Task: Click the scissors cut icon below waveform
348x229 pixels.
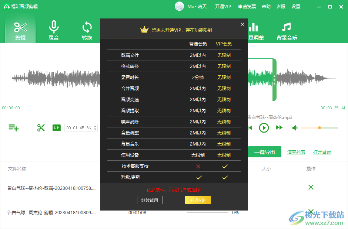Action: [41, 128]
